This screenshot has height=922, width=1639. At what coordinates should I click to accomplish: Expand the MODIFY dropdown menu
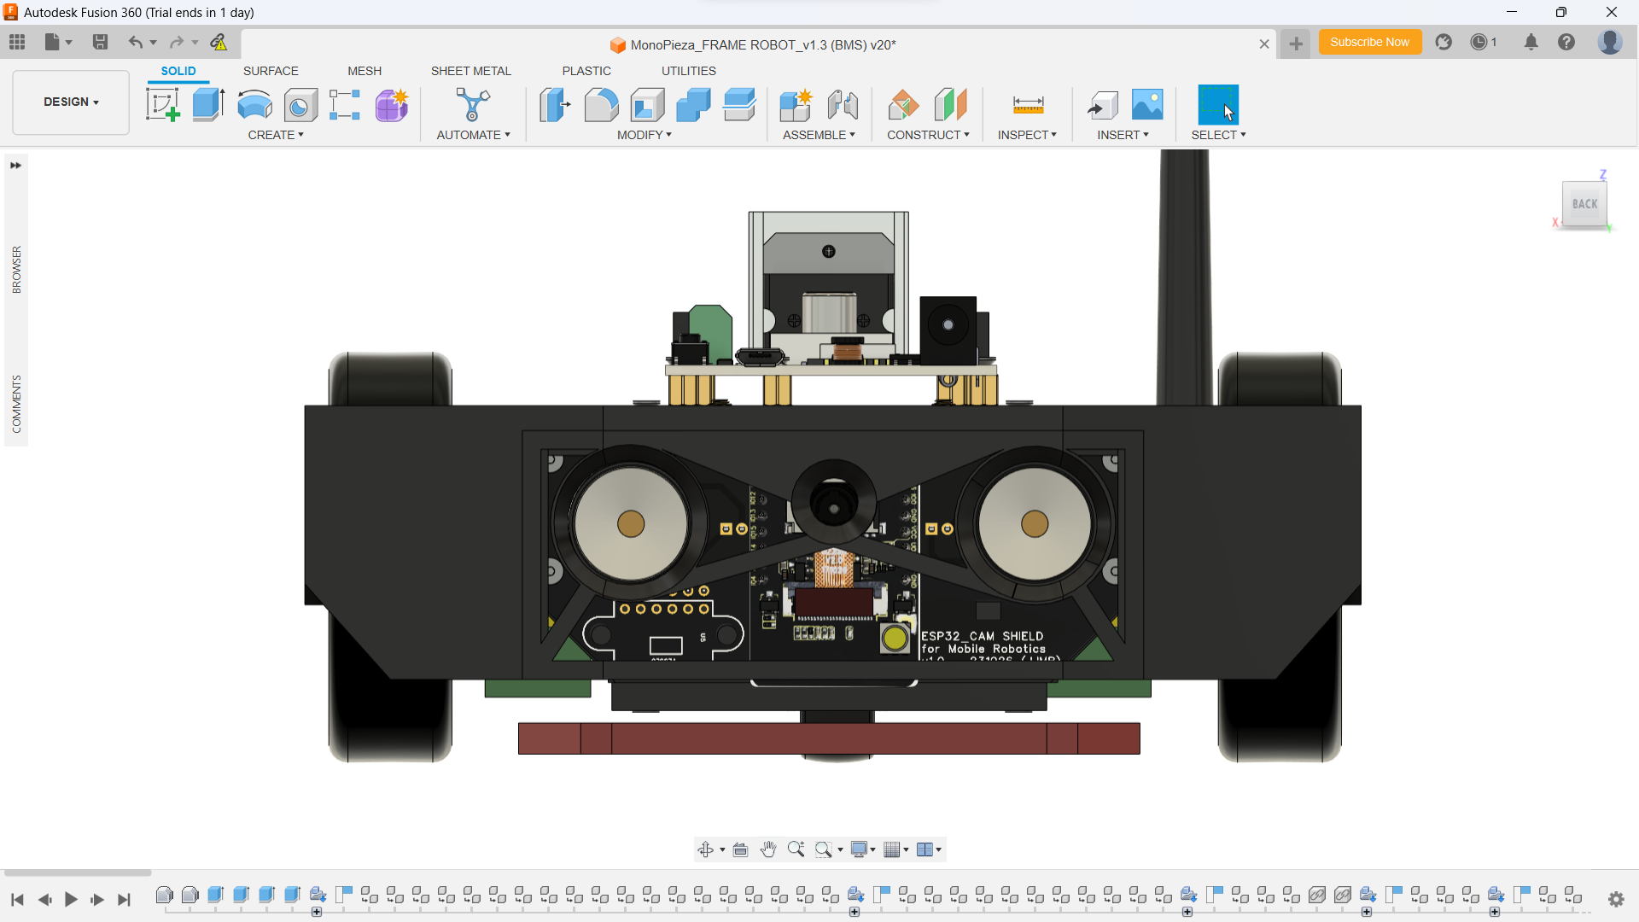pos(645,135)
